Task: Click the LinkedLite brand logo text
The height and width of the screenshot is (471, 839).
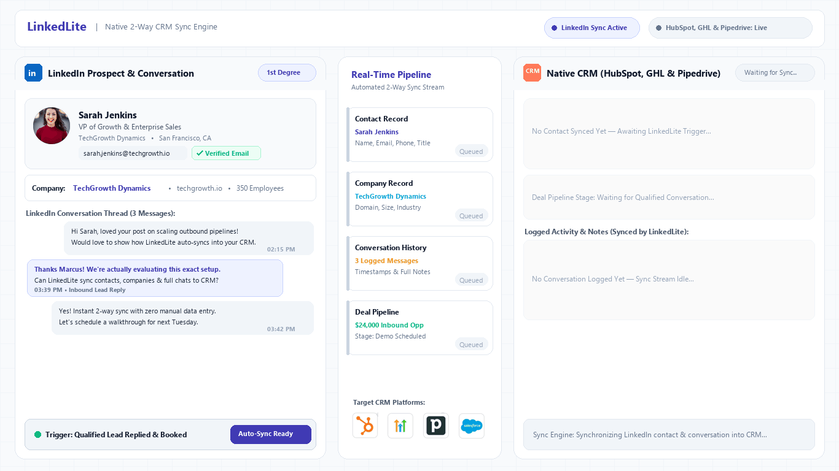Action: 57,26
